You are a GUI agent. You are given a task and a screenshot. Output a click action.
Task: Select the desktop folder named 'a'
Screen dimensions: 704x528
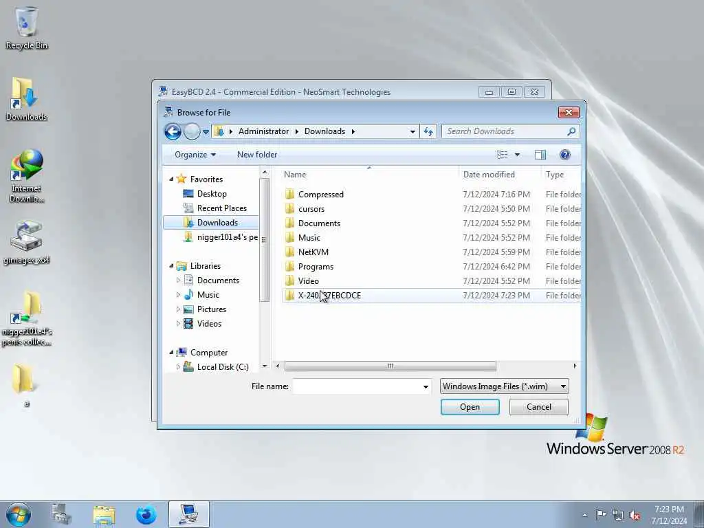coord(24,385)
